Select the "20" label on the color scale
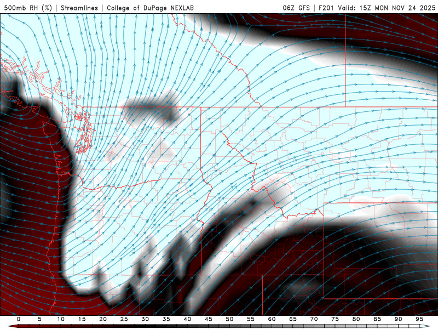Screen dimensions: 438x329 pos(103,319)
